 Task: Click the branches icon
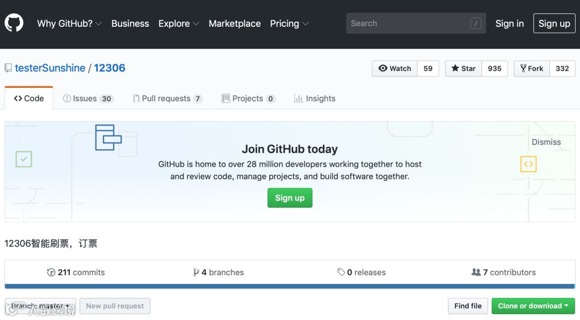tap(196, 272)
